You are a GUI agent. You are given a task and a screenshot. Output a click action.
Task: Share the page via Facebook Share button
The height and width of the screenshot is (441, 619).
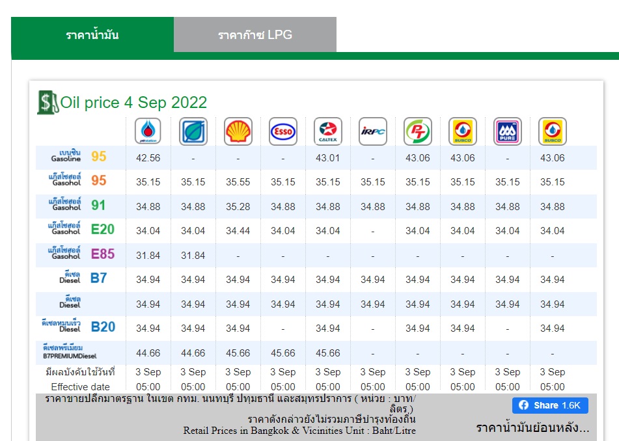(x=550, y=405)
